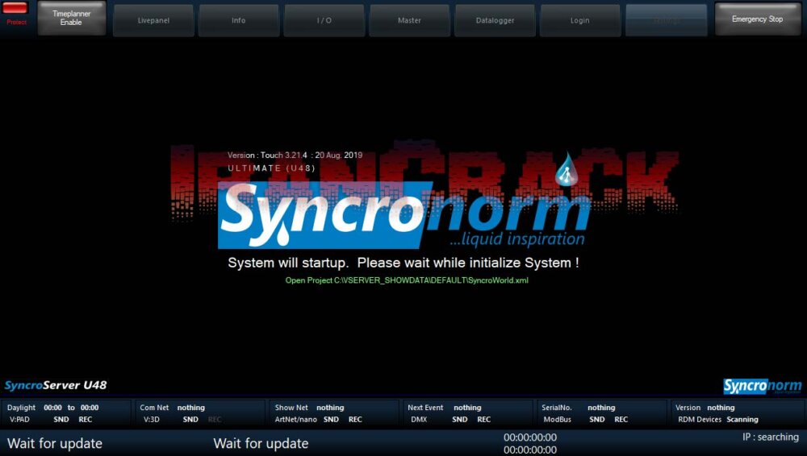Viewport: 807px width, 456px height.
Task: Click the red Protect indicator
Action: [15, 8]
